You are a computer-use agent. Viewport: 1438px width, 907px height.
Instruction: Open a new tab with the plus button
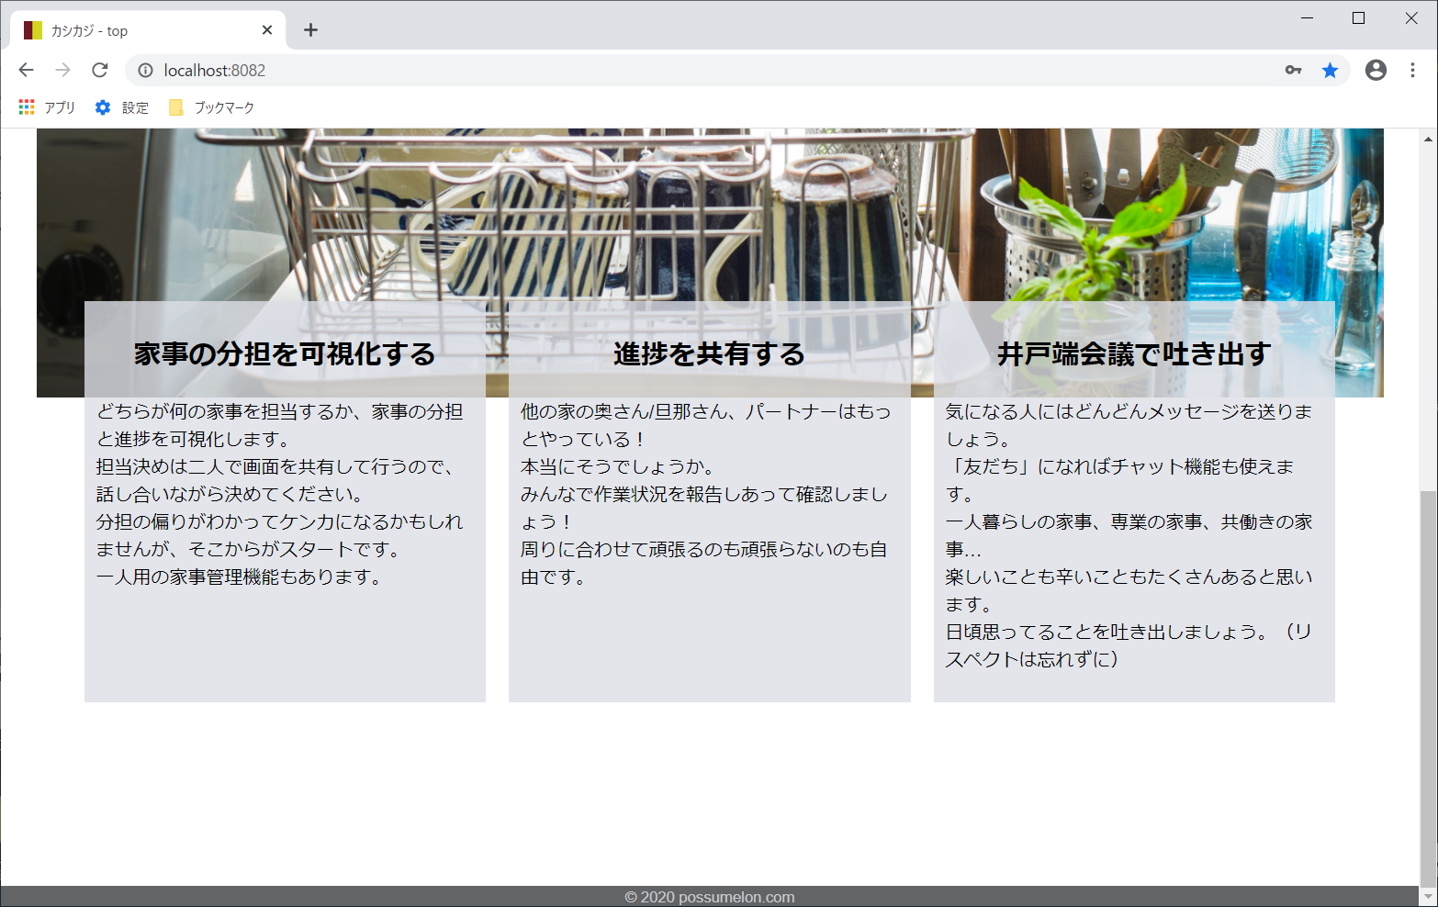(310, 30)
